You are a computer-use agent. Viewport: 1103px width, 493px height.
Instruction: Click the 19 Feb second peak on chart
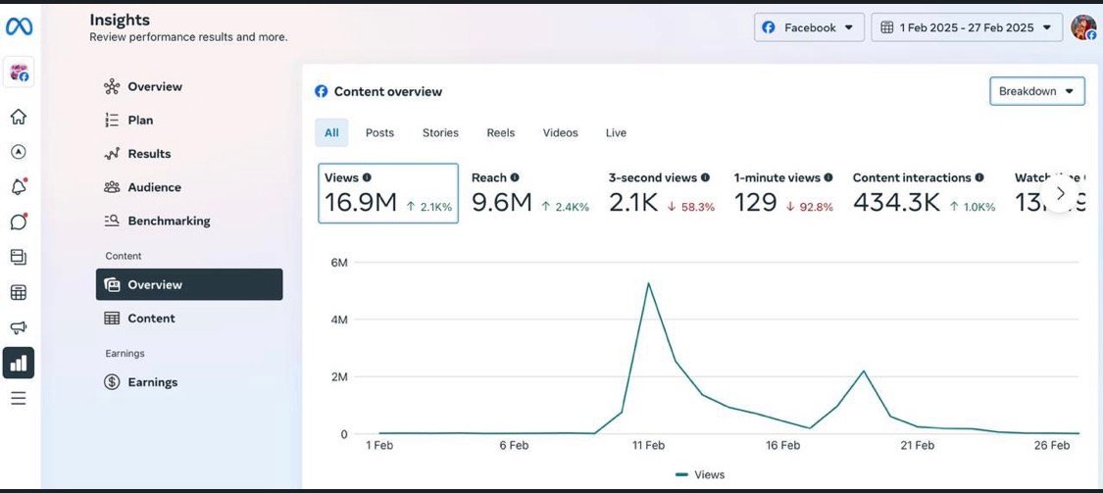coord(864,370)
